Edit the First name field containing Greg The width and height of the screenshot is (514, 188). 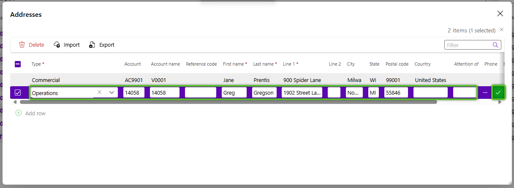point(234,93)
